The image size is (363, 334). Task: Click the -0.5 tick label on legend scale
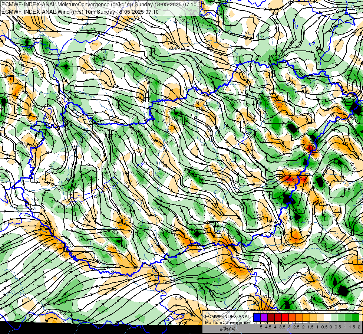click(x=324, y=327)
